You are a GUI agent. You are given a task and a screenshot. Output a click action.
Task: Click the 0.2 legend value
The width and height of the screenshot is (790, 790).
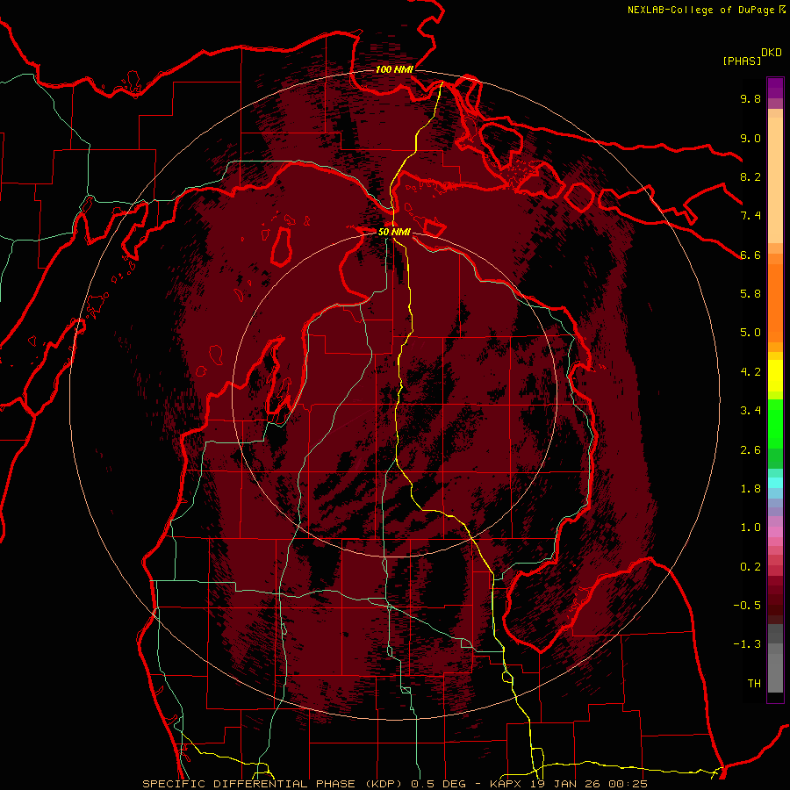(x=750, y=567)
